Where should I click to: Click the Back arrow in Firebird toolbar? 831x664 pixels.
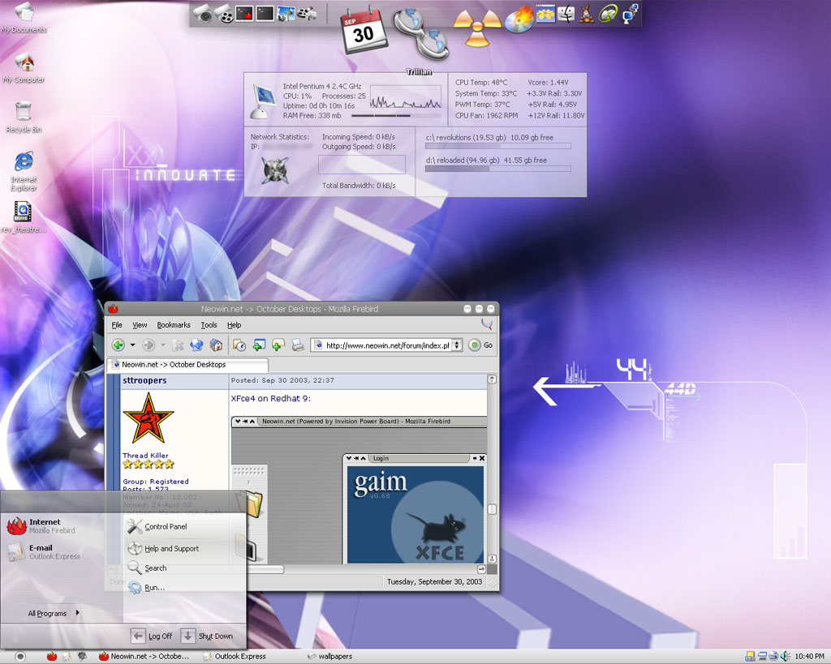118,345
